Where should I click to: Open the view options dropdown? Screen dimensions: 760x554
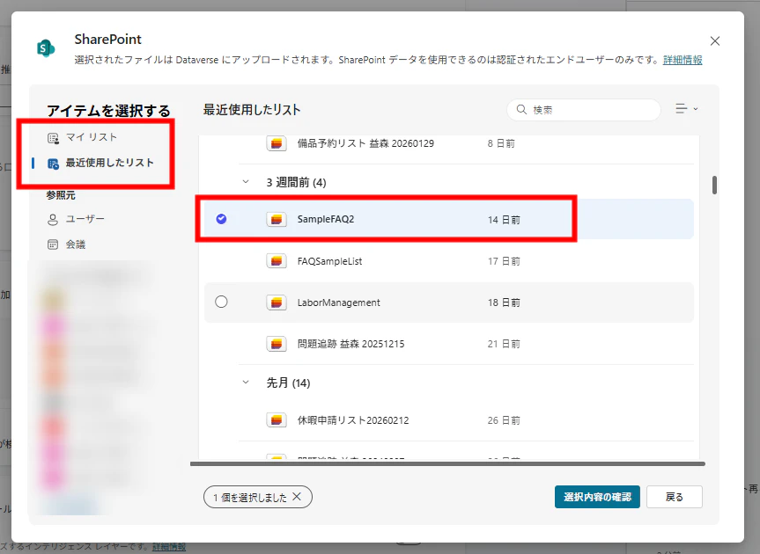[x=687, y=109]
